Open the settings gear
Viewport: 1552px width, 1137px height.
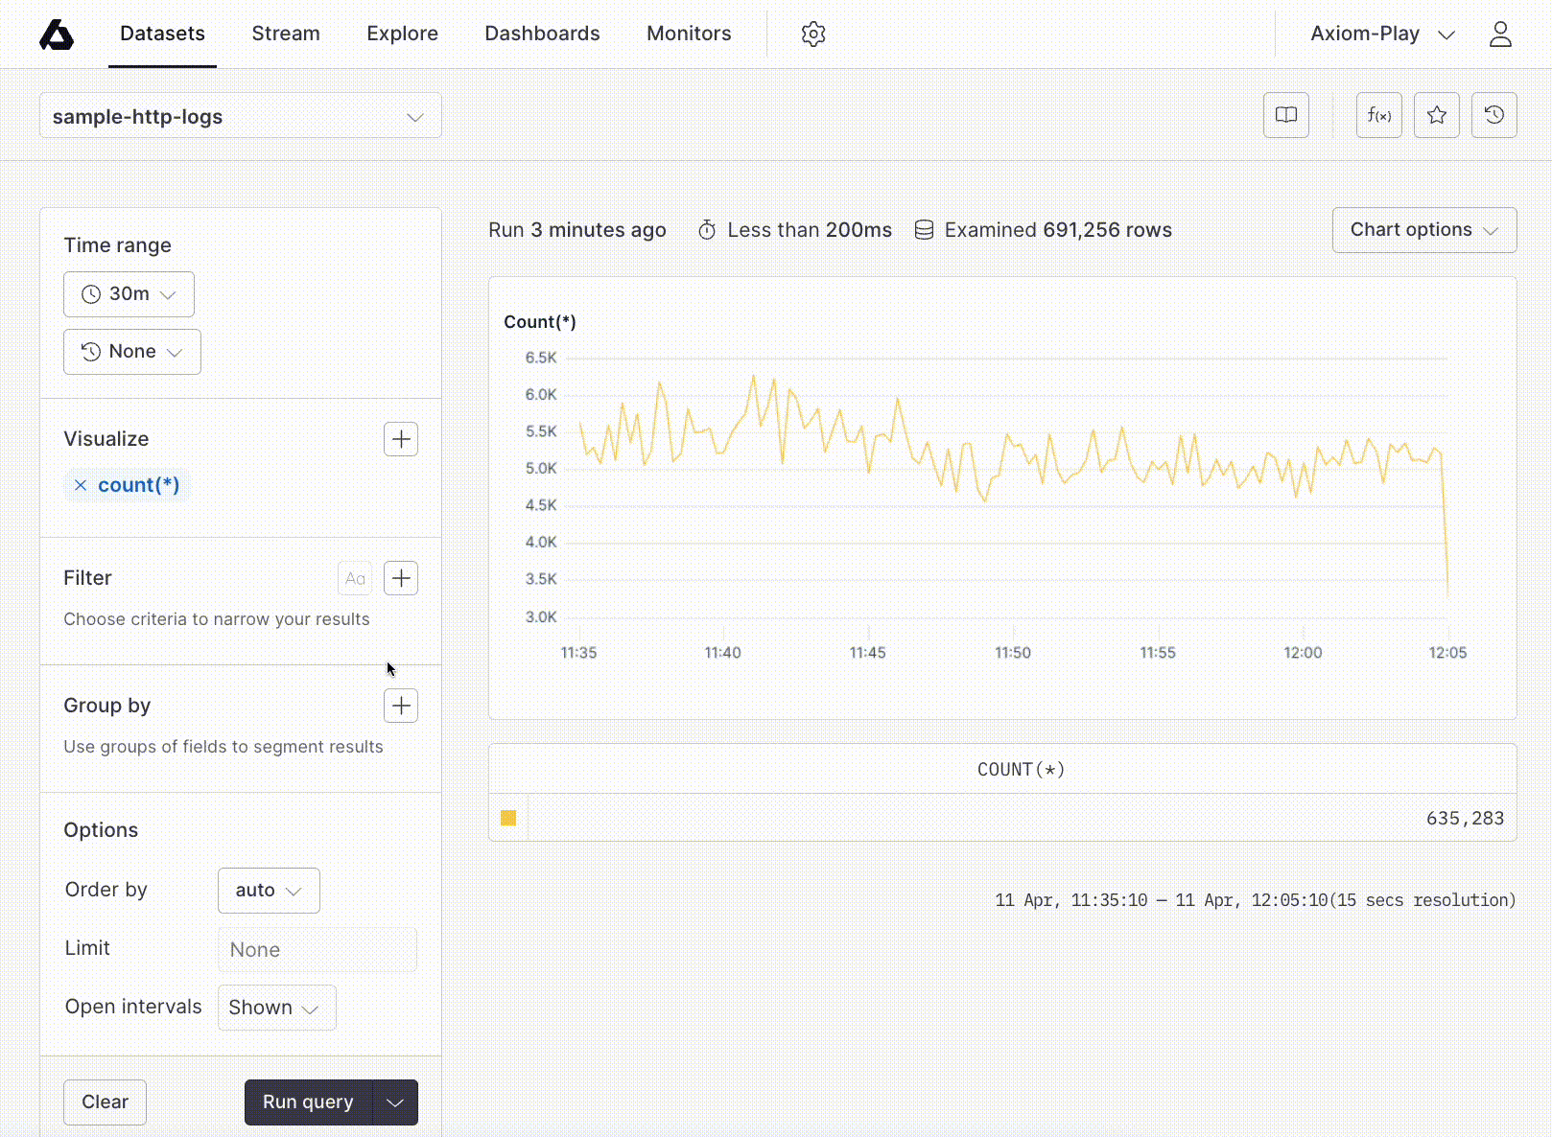(812, 34)
